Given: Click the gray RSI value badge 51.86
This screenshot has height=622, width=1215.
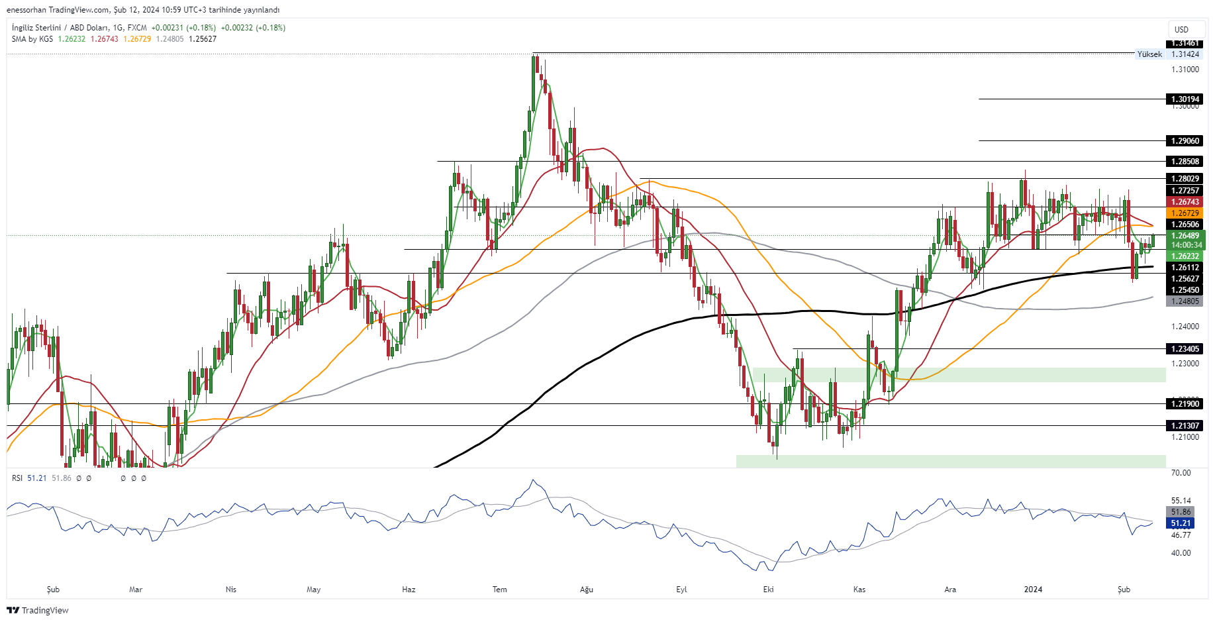Looking at the screenshot, I should 1181,512.
